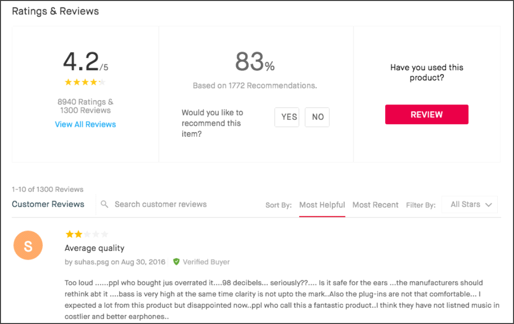
Task: Click the Average quality review title
Action: [95, 248]
